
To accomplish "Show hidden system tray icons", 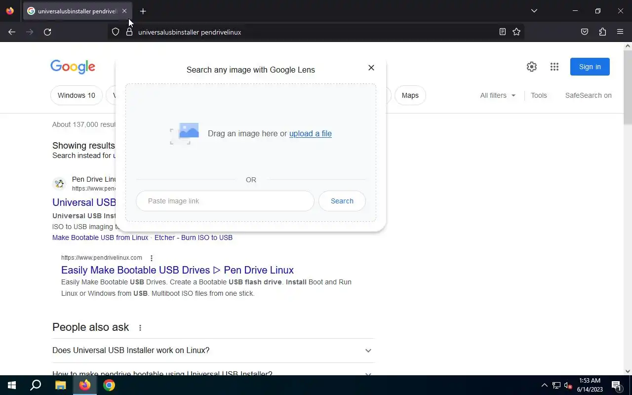I will pos(544,385).
